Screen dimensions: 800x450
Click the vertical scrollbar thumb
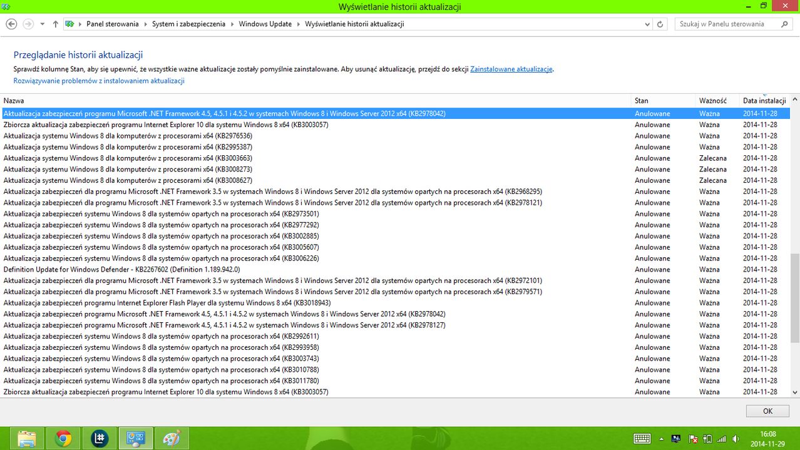795,298
